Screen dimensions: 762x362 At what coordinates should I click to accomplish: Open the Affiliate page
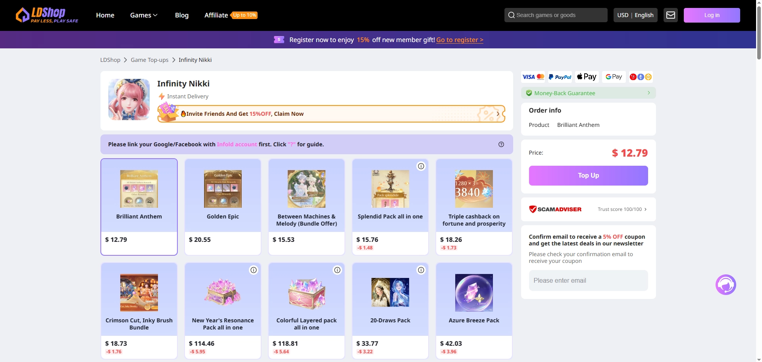(216, 15)
